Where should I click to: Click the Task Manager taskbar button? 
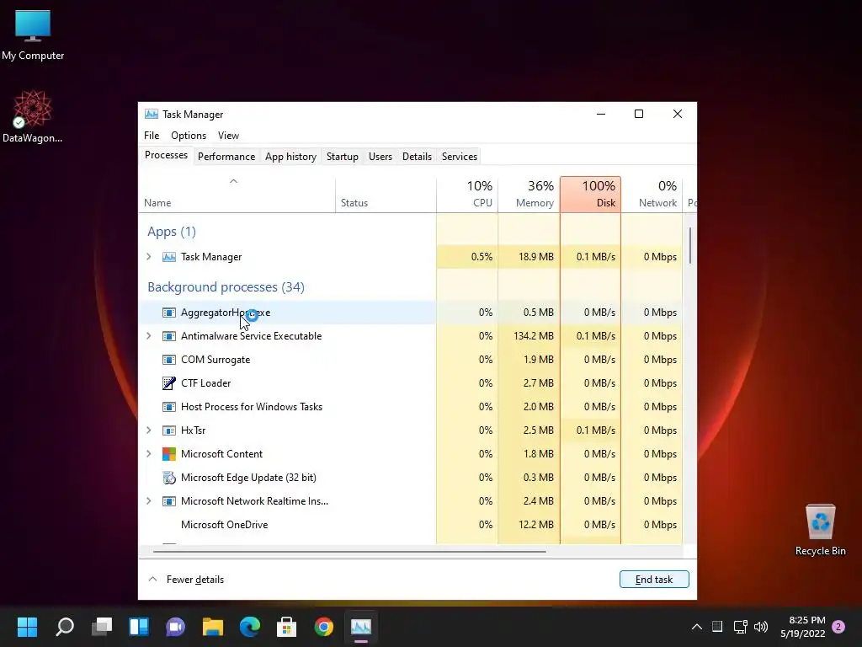361,627
